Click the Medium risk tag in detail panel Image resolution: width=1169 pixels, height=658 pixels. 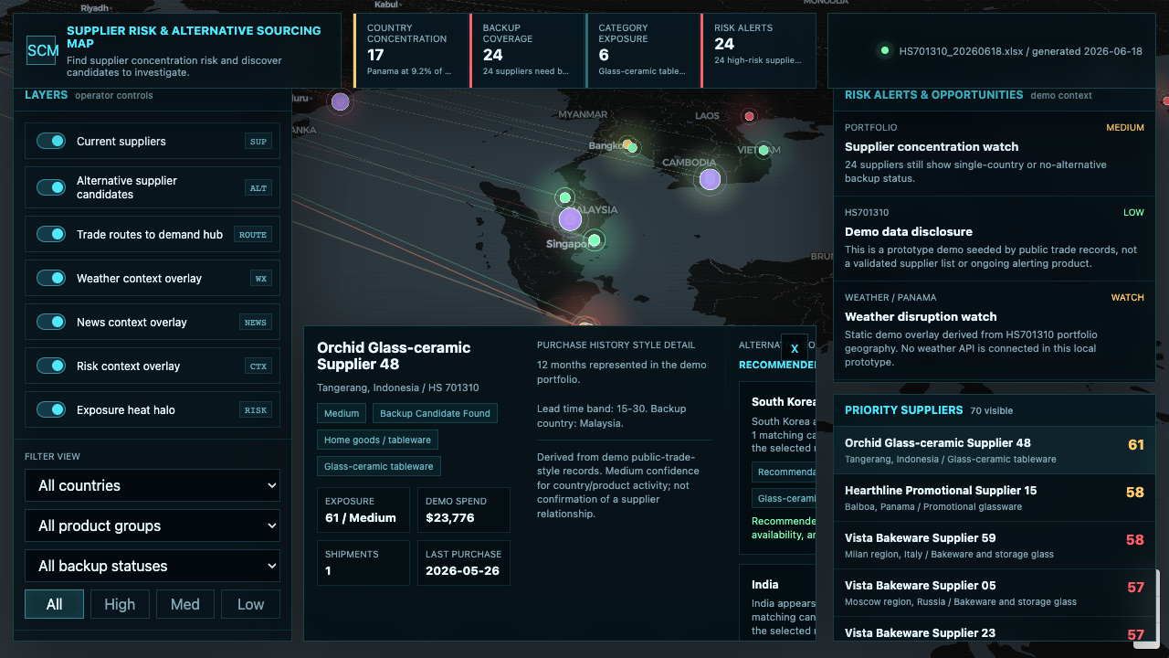pyautogui.click(x=342, y=413)
